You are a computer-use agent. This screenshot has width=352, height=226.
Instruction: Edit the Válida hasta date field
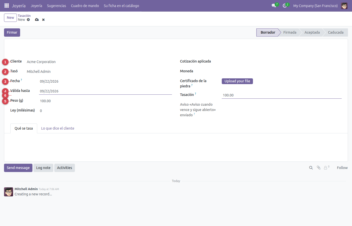tap(105, 91)
